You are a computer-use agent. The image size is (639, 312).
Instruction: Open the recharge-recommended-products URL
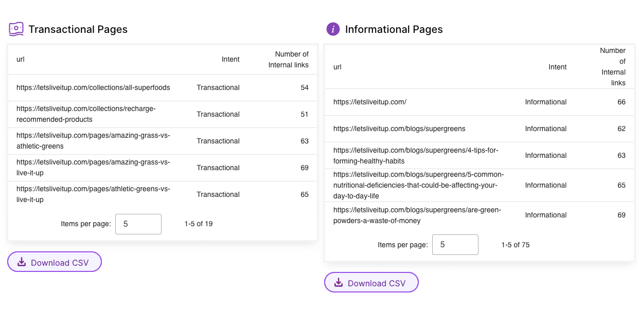click(86, 115)
